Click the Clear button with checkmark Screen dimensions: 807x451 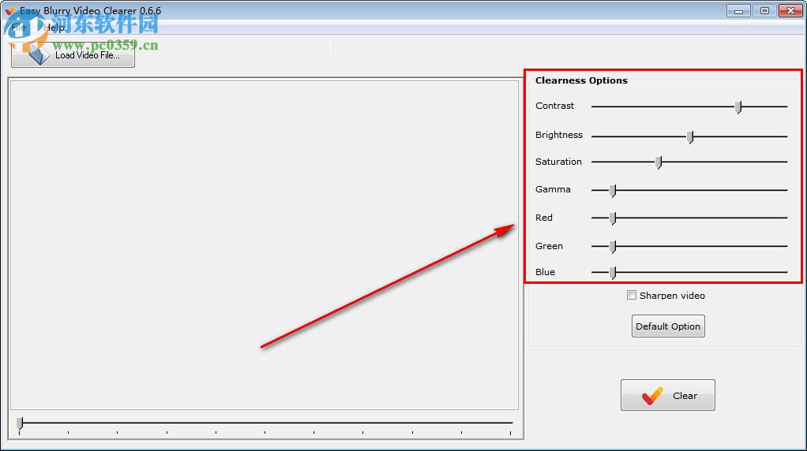tap(667, 395)
